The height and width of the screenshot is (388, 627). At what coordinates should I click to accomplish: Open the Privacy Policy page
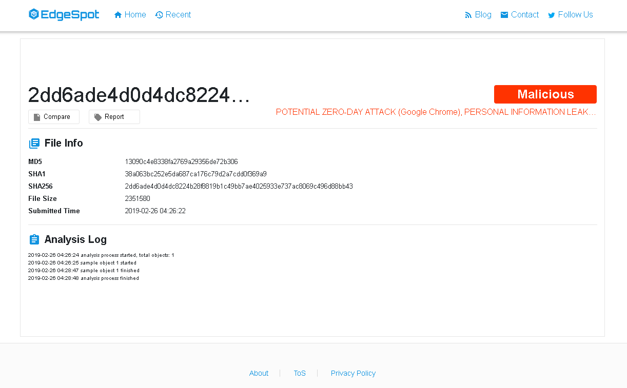[353, 373]
